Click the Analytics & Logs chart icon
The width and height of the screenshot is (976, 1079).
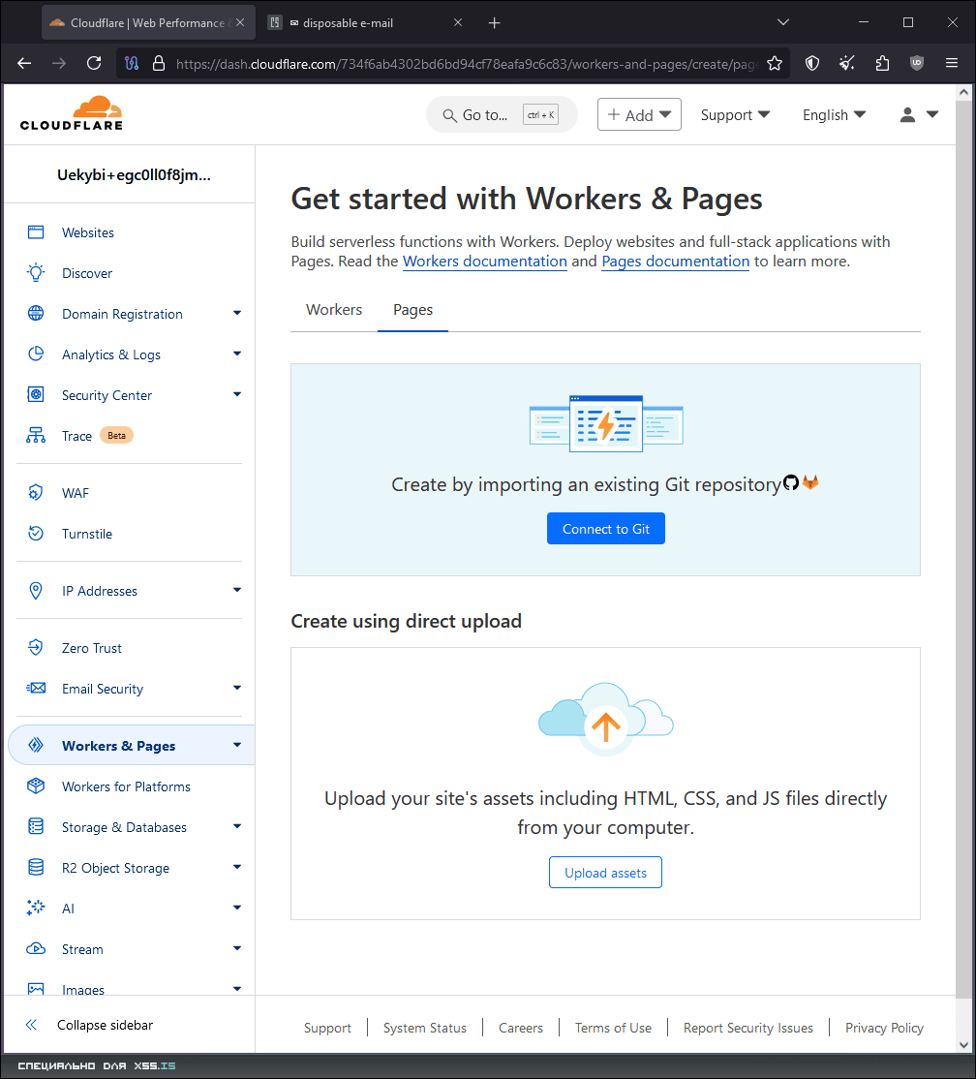pos(36,355)
